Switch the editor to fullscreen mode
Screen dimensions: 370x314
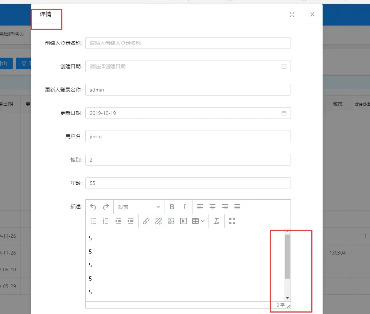(x=232, y=221)
